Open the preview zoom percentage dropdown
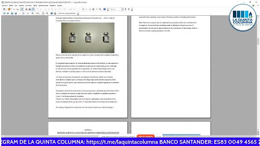The width and height of the screenshot is (260, 146). point(43,13)
